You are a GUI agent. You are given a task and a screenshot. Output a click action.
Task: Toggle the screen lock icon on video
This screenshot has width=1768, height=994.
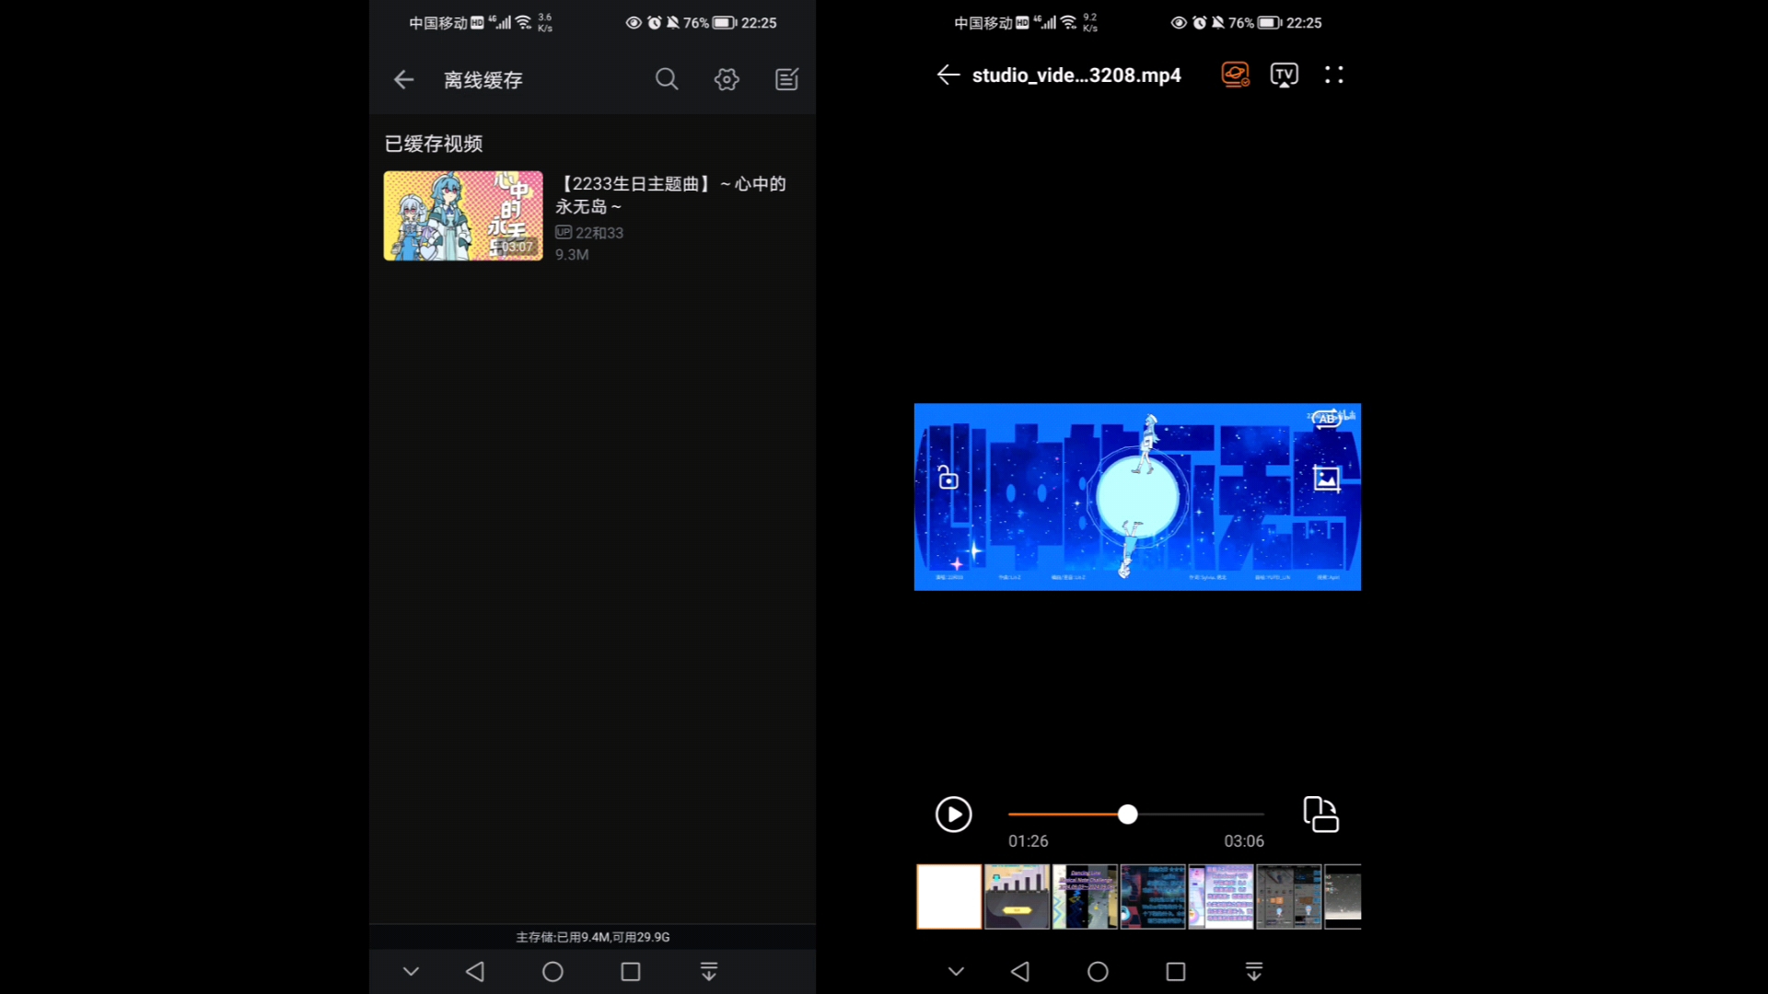[x=948, y=478]
